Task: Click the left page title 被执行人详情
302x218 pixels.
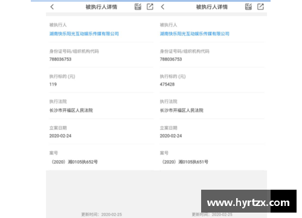Action: tap(101, 7)
